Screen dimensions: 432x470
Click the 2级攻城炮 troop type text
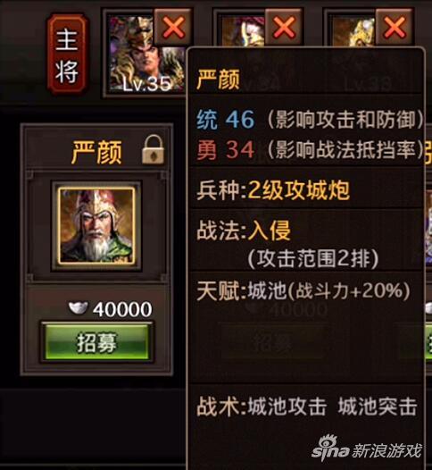pyautogui.click(x=299, y=190)
